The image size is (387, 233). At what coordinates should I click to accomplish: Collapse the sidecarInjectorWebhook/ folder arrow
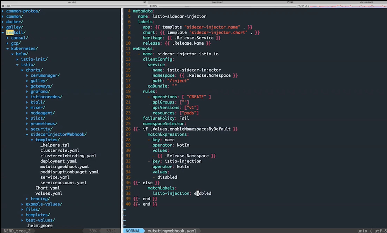click(x=27, y=135)
